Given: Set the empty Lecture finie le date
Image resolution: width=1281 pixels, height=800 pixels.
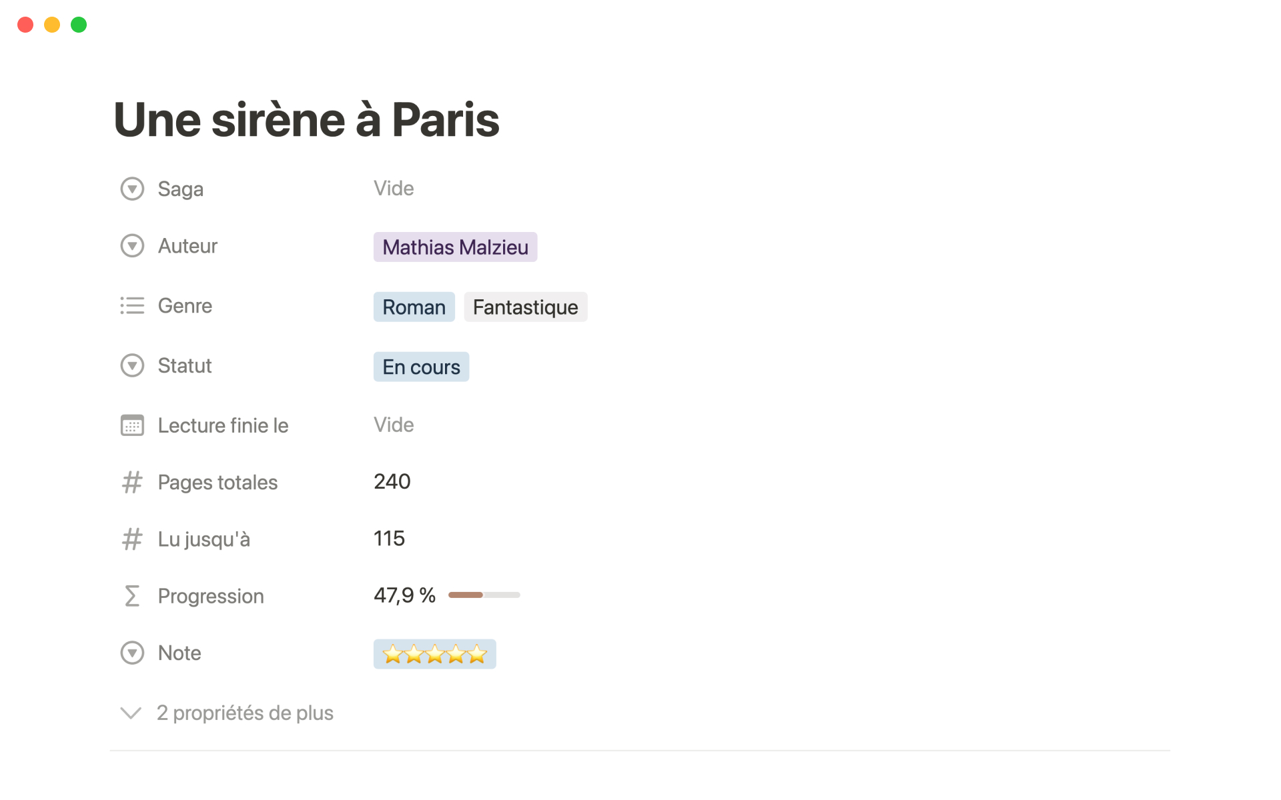Looking at the screenshot, I should (x=394, y=425).
